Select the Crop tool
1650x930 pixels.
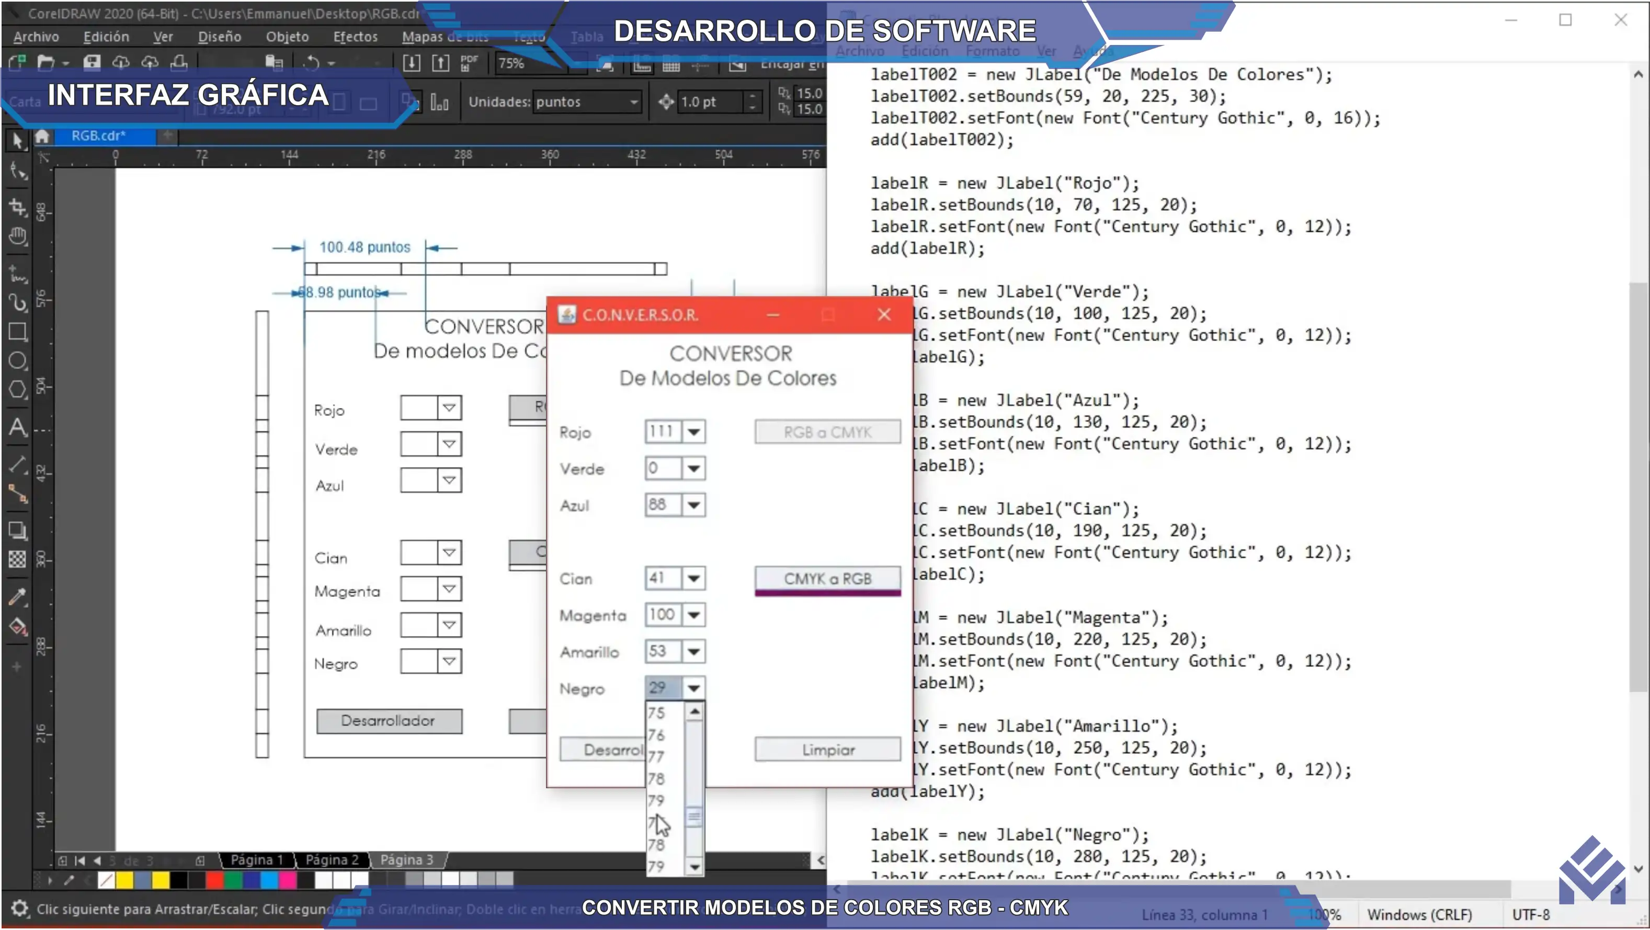[x=17, y=206]
